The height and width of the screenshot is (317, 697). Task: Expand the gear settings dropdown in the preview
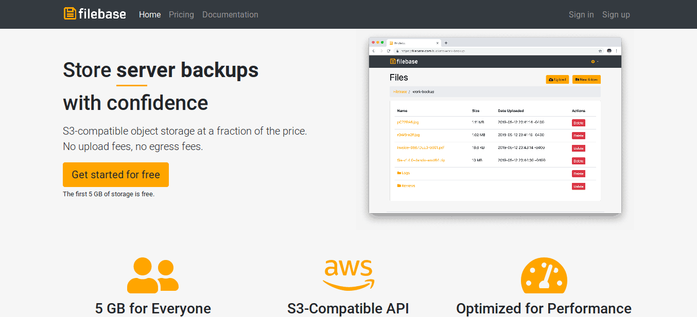click(595, 62)
